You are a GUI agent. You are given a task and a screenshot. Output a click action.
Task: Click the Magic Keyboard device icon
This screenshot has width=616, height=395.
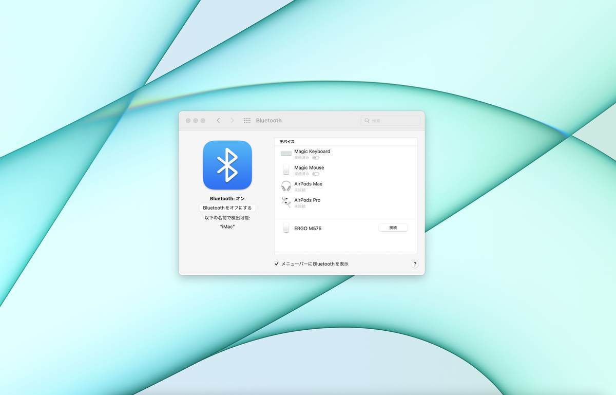(x=286, y=154)
